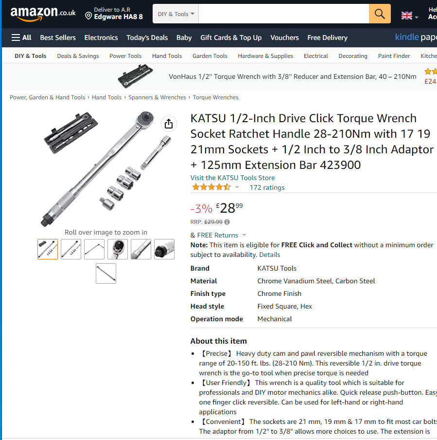Viewport: 437px width, 440px height.
Task: Open the DIY & Tools search category dropdown
Action: 176,14
